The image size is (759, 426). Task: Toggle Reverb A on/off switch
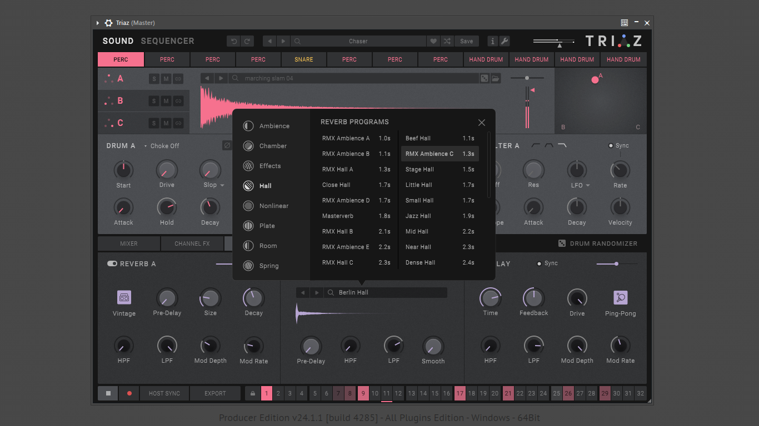pos(112,263)
